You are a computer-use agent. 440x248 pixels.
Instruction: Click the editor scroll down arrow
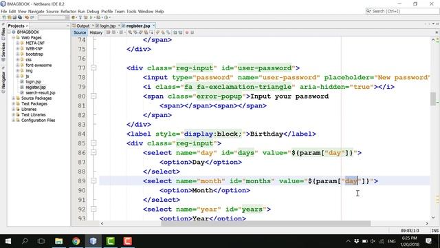click(433, 218)
